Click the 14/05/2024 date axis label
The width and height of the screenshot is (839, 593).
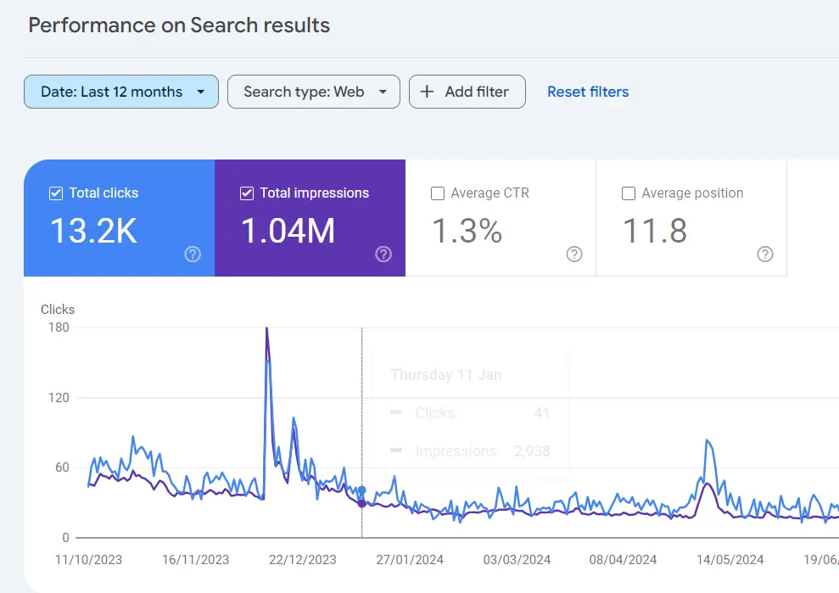pyautogui.click(x=730, y=560)
